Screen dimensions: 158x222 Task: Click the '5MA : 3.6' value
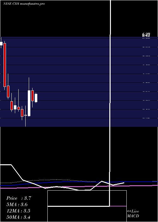(17, 205)
